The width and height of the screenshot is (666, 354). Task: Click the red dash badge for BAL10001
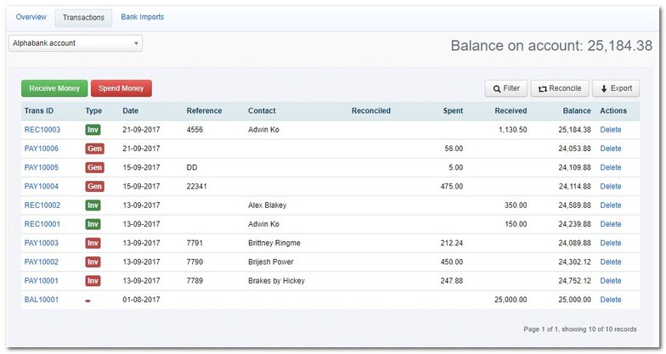88,301
